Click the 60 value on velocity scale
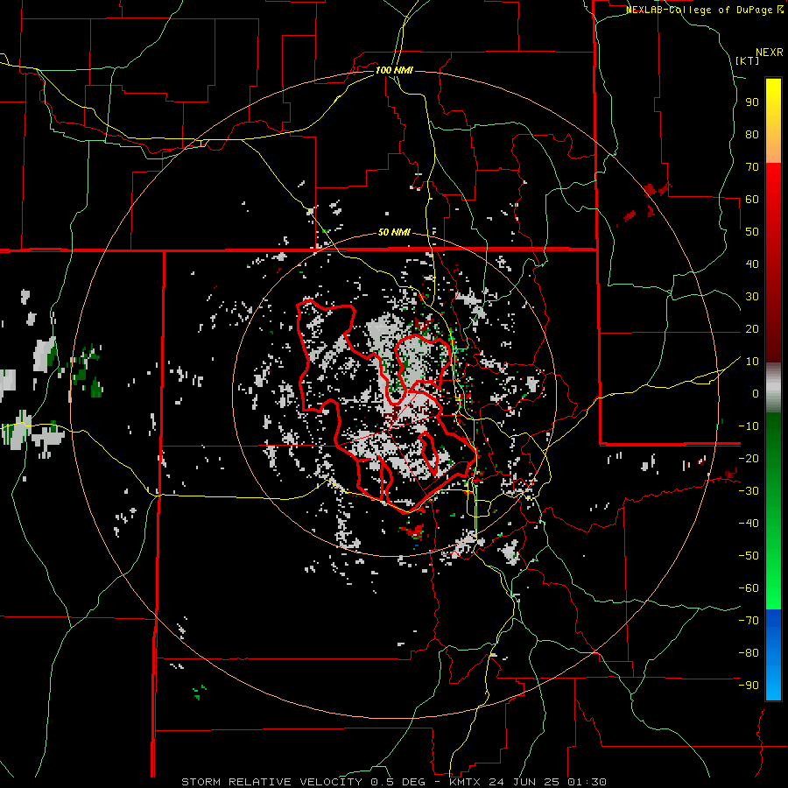 (752, 200)
